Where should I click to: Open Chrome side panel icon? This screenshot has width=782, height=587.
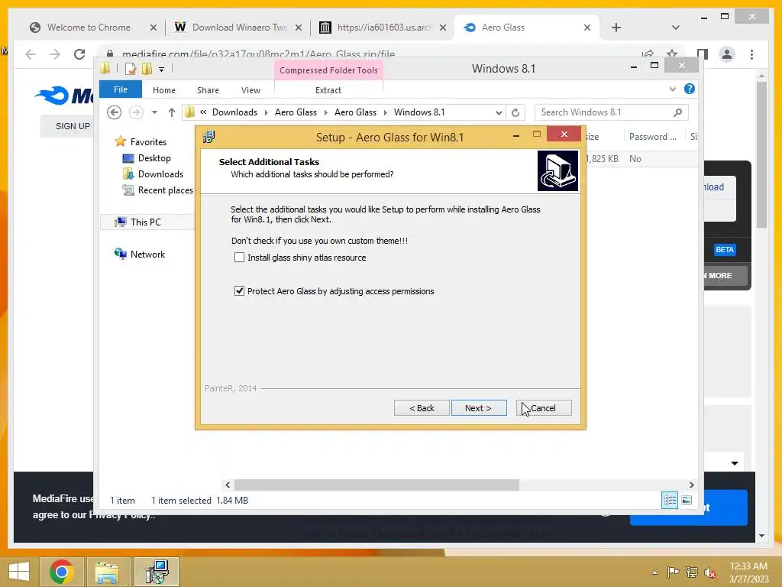[703, 54]
